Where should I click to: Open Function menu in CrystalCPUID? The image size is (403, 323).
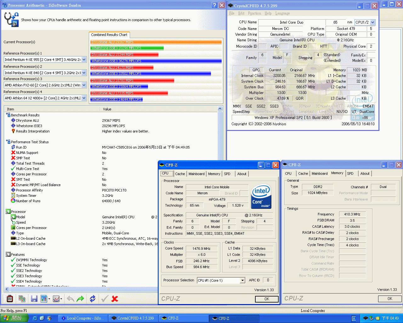254,13
